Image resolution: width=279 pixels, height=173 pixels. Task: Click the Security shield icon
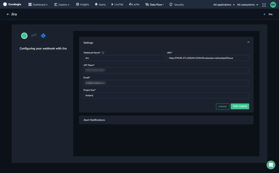click(171, 4)
